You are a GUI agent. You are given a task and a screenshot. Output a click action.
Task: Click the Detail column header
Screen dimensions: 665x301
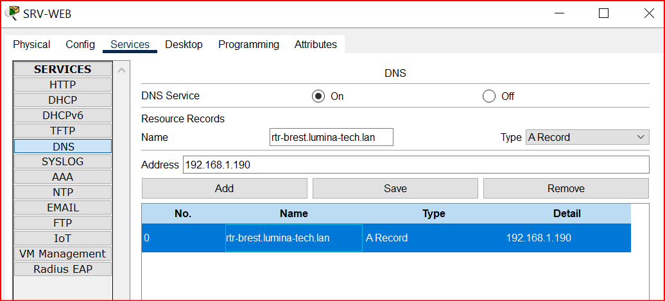[567, 214]
